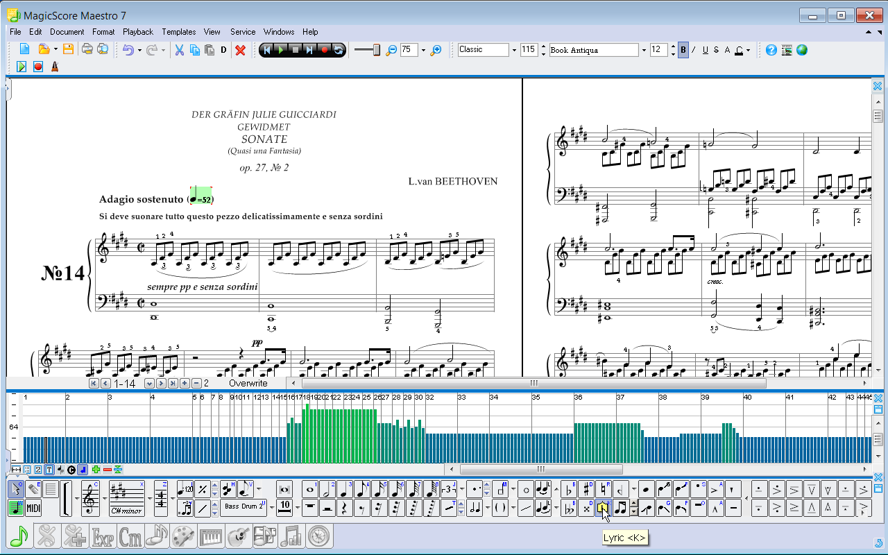The height and width of the screenshot is (555, 888).
Task: Click the Cut scissors icon
Action: click(x=179, y=50)
